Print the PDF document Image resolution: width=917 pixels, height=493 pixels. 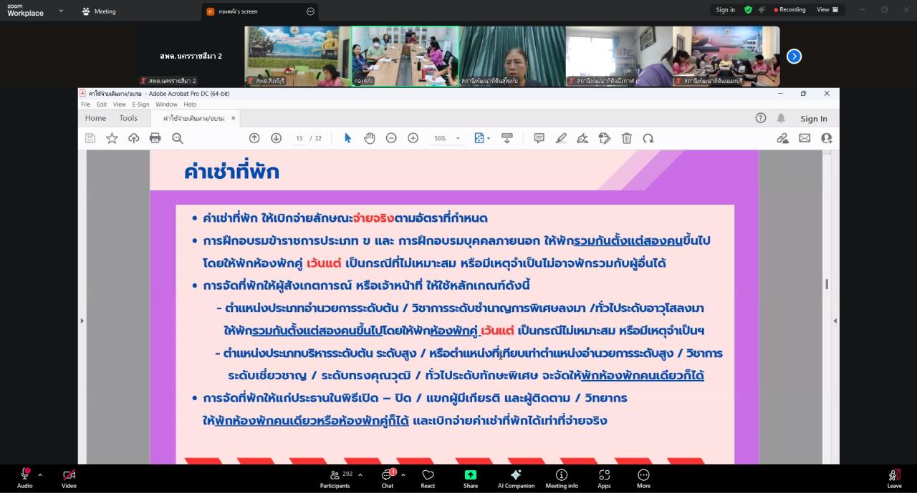(155, 137)
